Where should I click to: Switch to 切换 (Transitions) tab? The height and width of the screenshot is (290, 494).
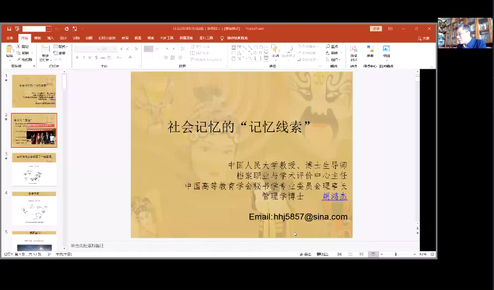pyautogui.click(x=76, y=38)
